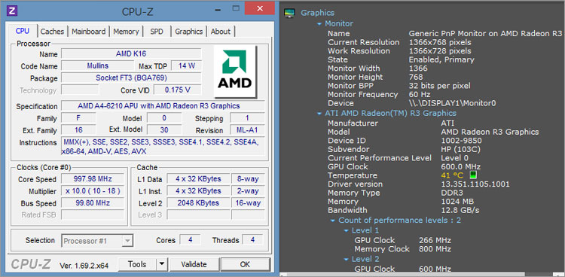Image resolution: width=565 pixels, height=277 pixels.
Task: Collapse Count of performance levels node
Action: tap(332, 221)
